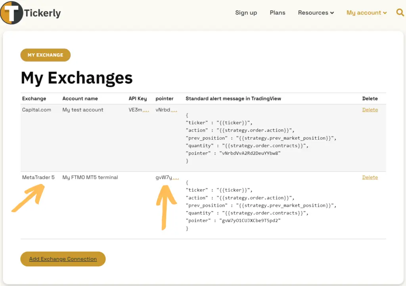Click the My Exchanges page heading
Viewport: 406px width, 286px height.
click(x=77, y=78)
